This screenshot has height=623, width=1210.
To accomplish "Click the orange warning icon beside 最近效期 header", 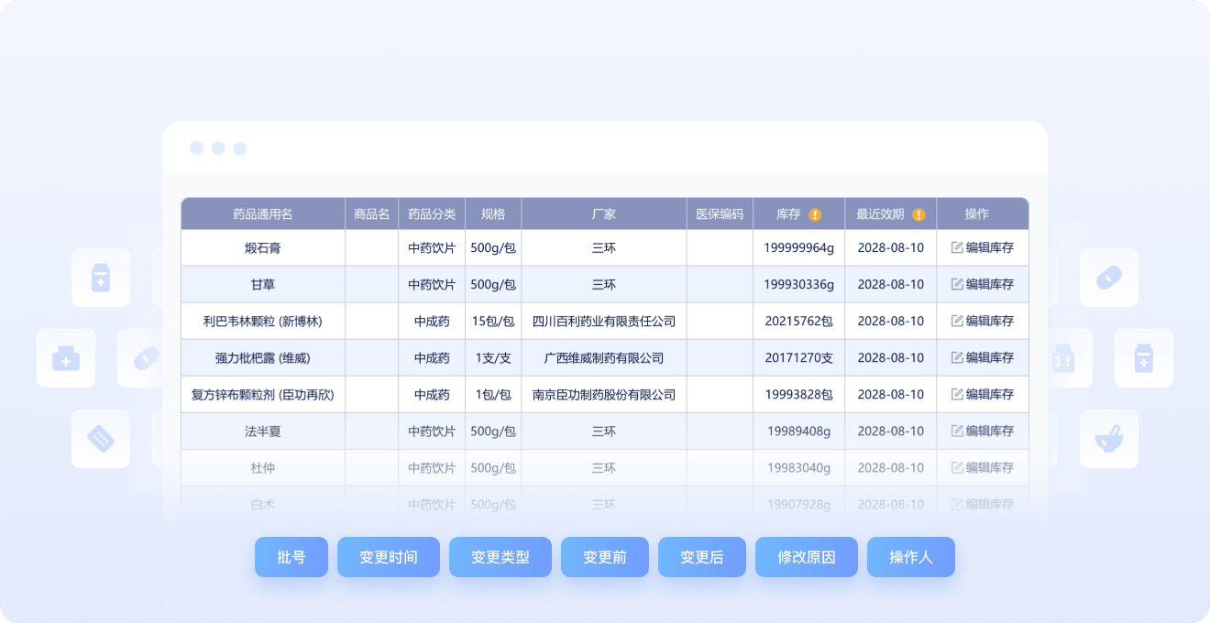I will [918, 215].
